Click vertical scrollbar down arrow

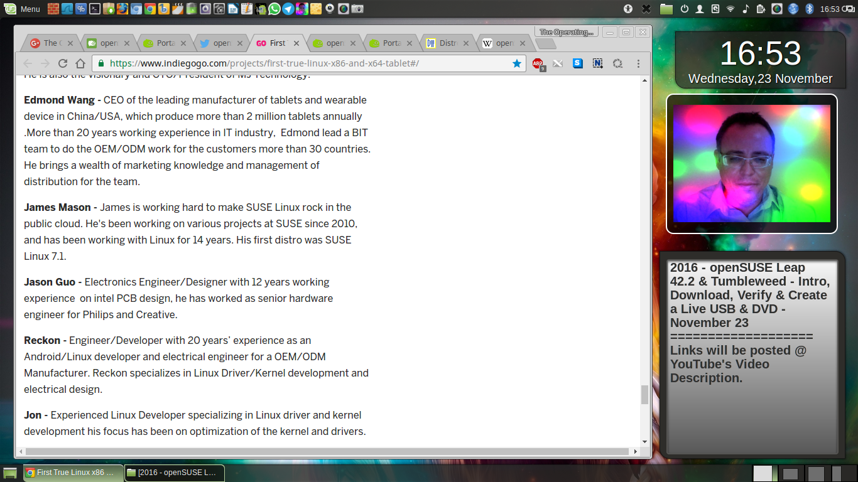pyautogui.click(x=644, y=442)
